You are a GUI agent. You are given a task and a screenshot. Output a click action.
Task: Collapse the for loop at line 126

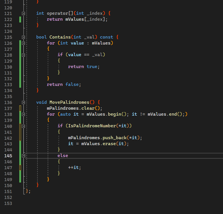click(24, 43)
